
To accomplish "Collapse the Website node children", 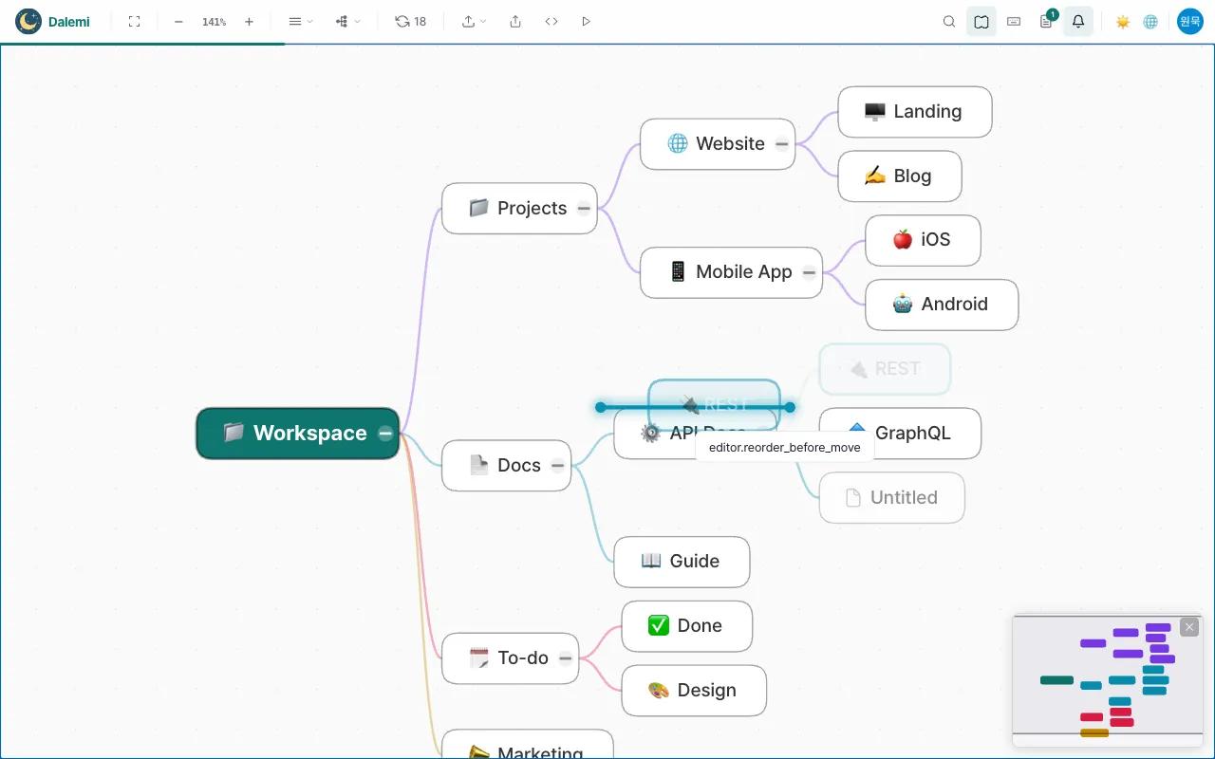I will [x=781, y=144].
